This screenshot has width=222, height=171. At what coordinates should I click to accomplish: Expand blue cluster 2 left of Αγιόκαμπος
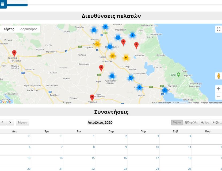click(132, 35)
